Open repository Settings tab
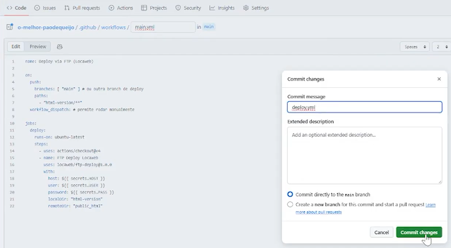 (256, 8)
